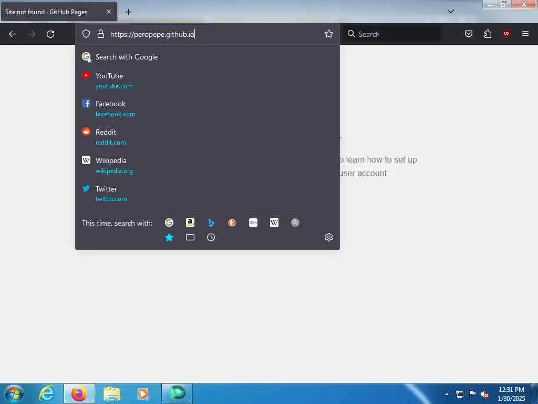Viewport: 538px width, 404px height.
Task: Show hidden system tray icons
Action: pyautogui.click(x=447, y=394)
